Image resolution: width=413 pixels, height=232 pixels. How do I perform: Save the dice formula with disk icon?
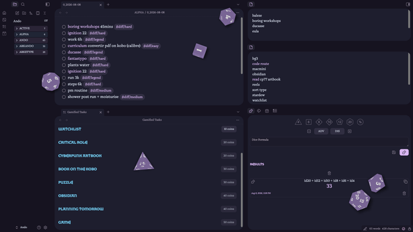coord(394,152)
